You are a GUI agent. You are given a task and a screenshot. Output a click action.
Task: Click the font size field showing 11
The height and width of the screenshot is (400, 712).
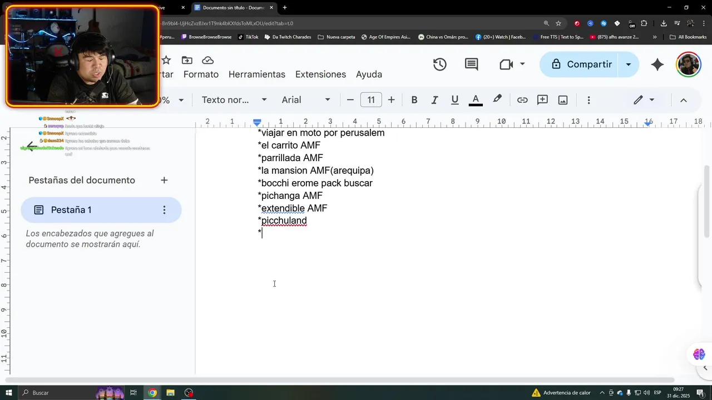tap(371, 100)
